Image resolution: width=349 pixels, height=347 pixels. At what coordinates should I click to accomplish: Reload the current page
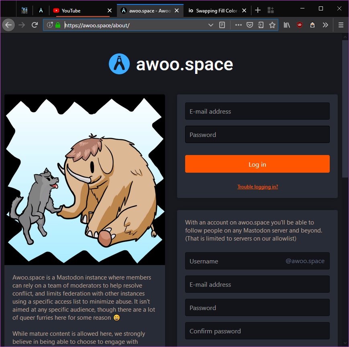35,25
